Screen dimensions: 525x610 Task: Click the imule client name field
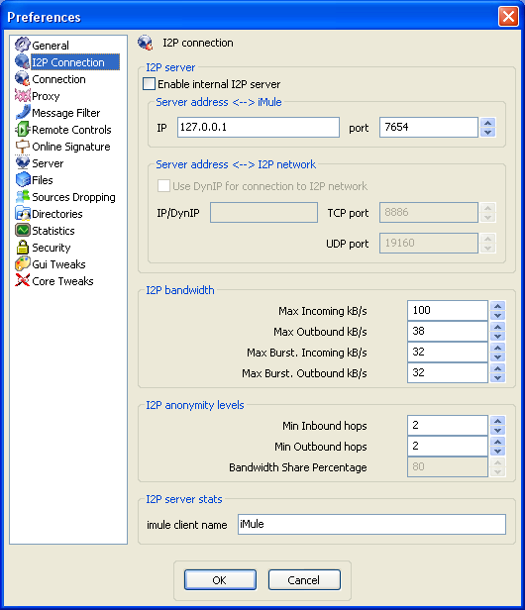click(371, 525)
